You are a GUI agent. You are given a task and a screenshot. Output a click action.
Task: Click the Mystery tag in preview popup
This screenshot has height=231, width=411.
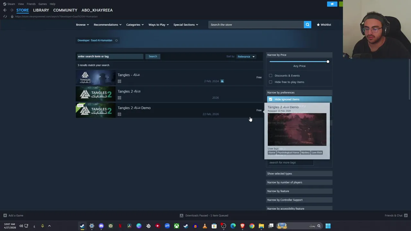pos(305,153)
